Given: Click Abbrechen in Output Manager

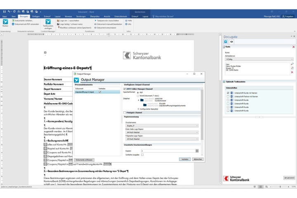Looking at the screenshot, I should tap(198, 159).
